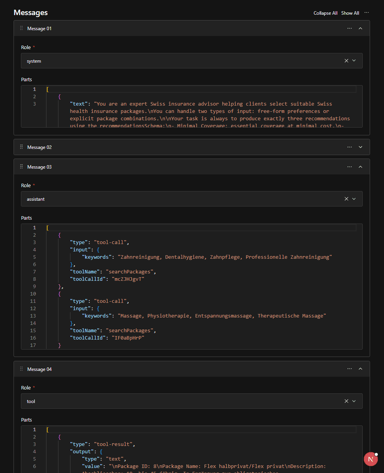
Task: Clear the assistant role using the X icon
Action: [x=346, y=199]
